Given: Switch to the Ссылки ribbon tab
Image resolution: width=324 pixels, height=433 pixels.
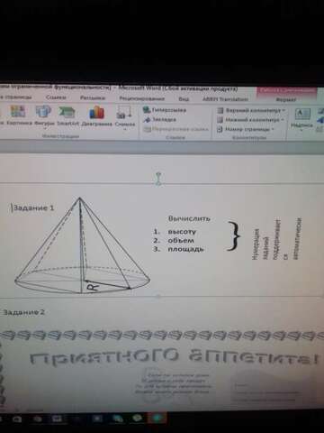Looking at the screenshot, I should [56, 97].
